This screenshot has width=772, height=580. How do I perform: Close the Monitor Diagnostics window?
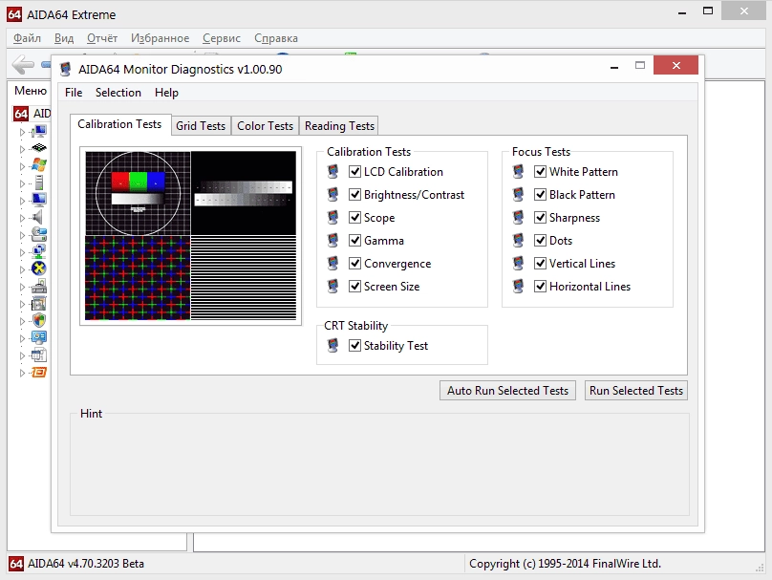(x=675, y=65)
